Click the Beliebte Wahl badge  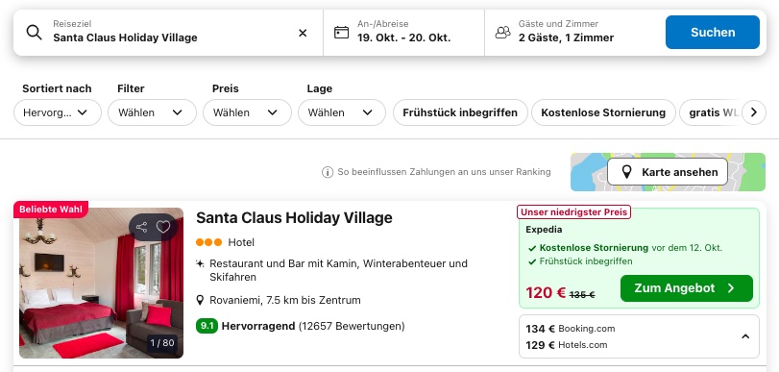tap(51, 210)
